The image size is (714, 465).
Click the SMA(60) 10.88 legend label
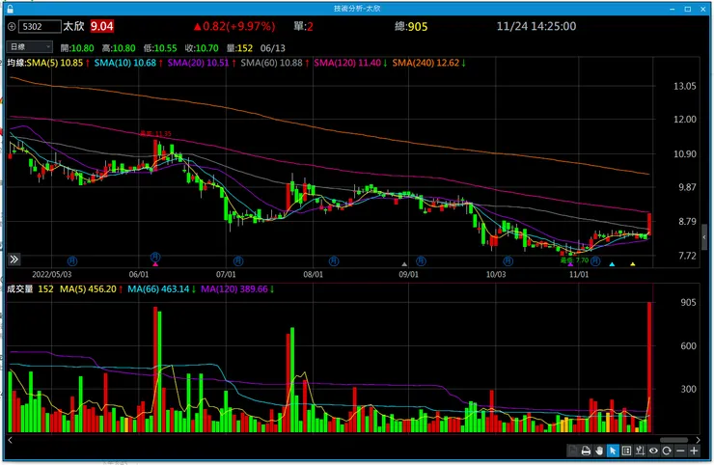pos(271,63)
